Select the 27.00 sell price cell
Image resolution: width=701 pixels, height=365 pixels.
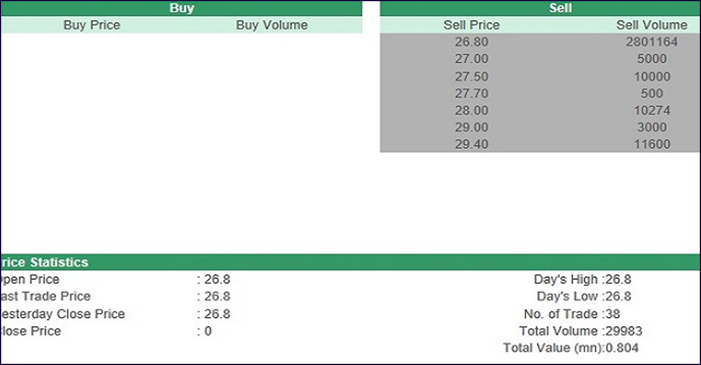click(471, 59)
